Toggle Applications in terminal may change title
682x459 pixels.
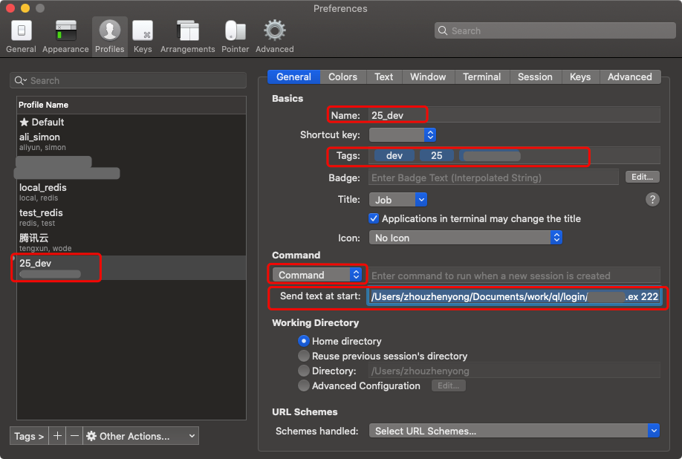click(x=374, y=218)
